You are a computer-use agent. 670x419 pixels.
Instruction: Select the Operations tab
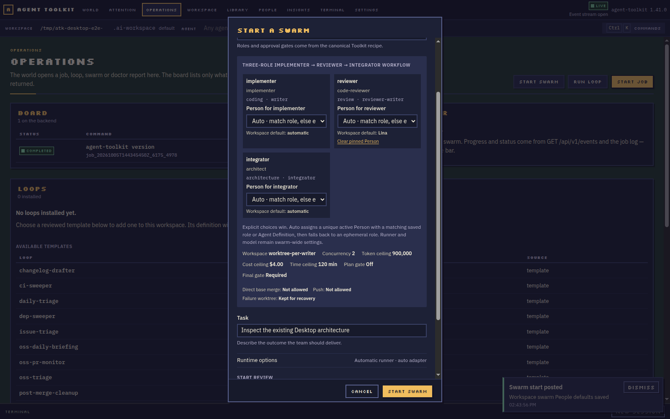pos(162,10)
